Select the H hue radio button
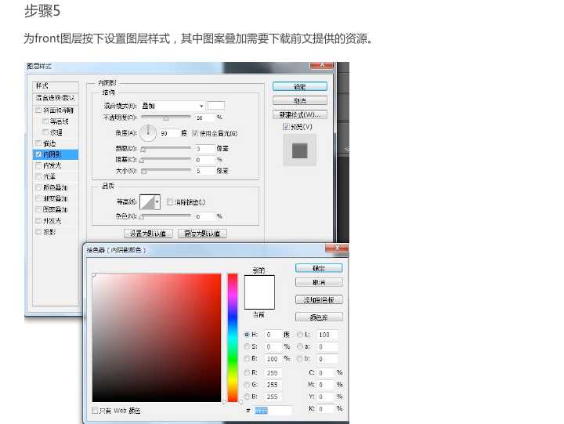 point(248,335)
